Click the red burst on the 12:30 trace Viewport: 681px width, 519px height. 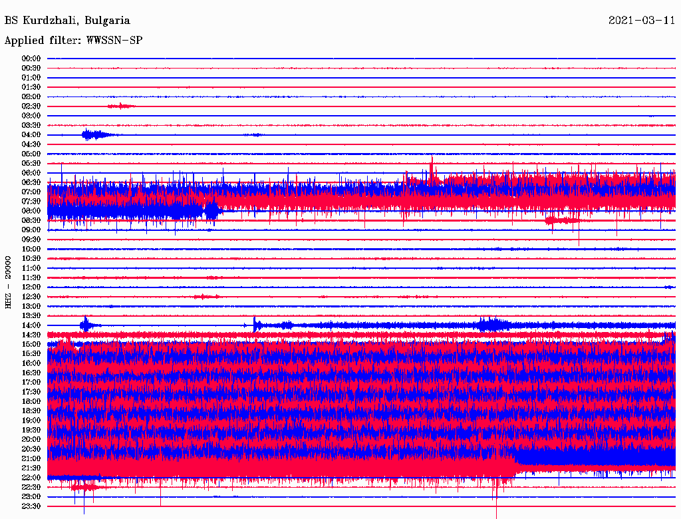(x=207, y=297)
